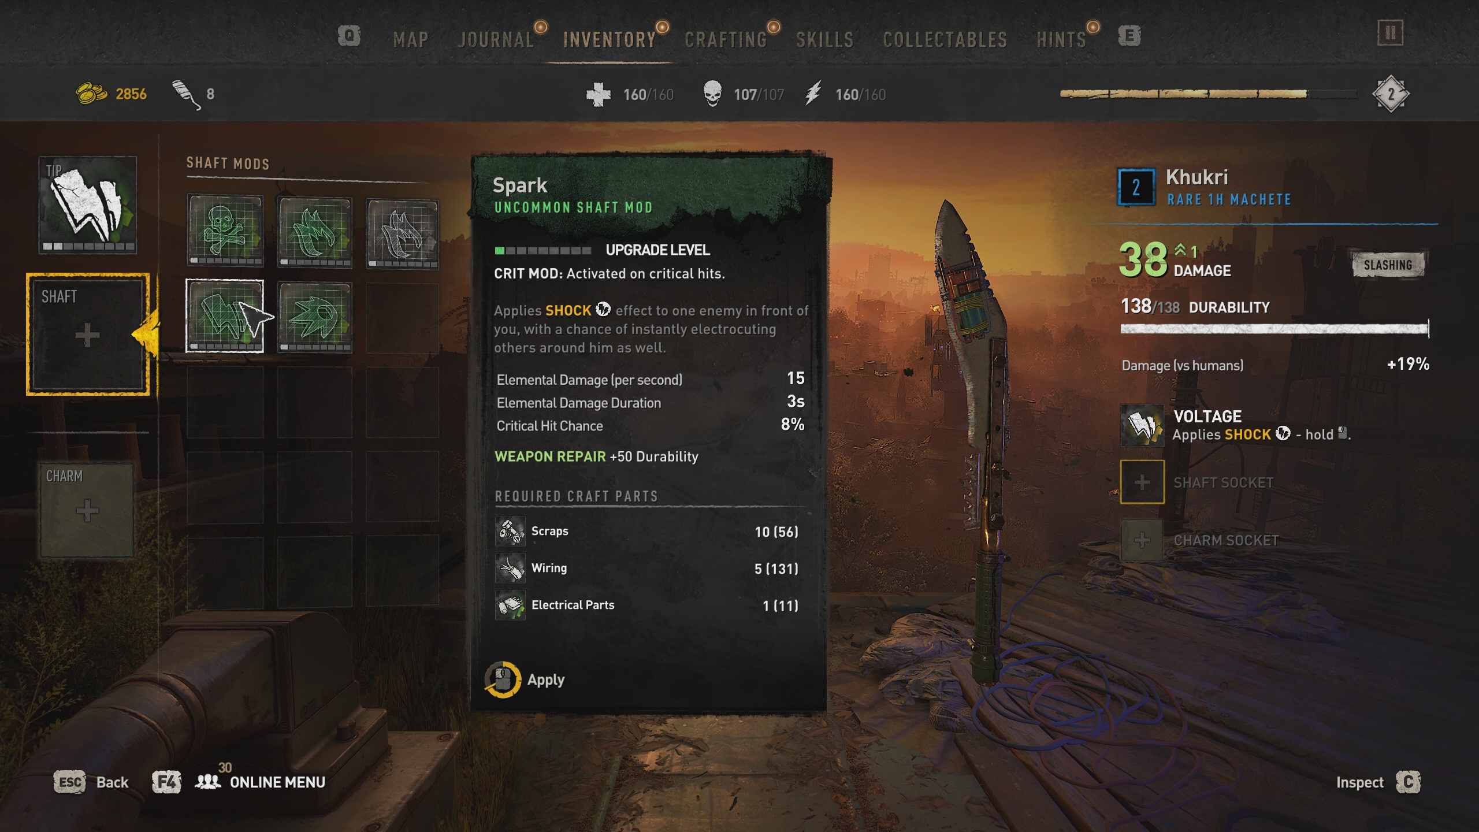Click the Back button
This screenshot has width=1479, height=832.
pos(91,782)
